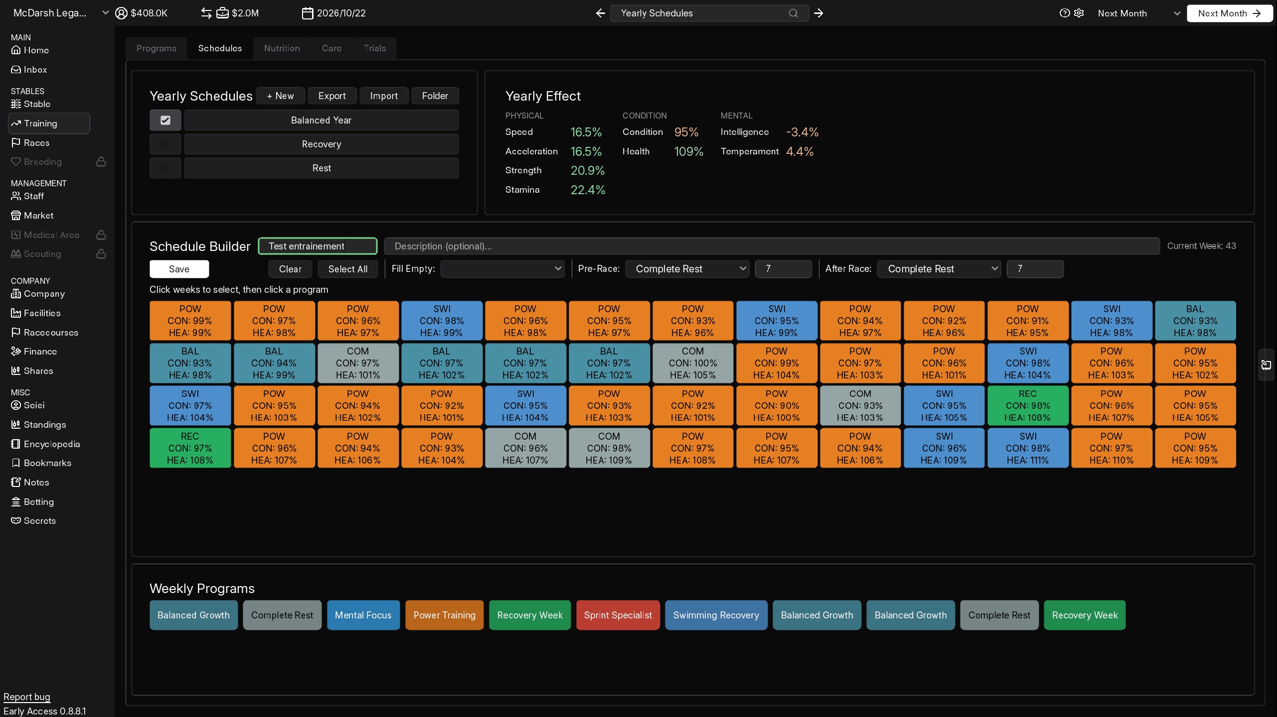This screenshot has width=1277, height=717.
Task: Open the After Race program dropdown
Action: click(939, 269)
